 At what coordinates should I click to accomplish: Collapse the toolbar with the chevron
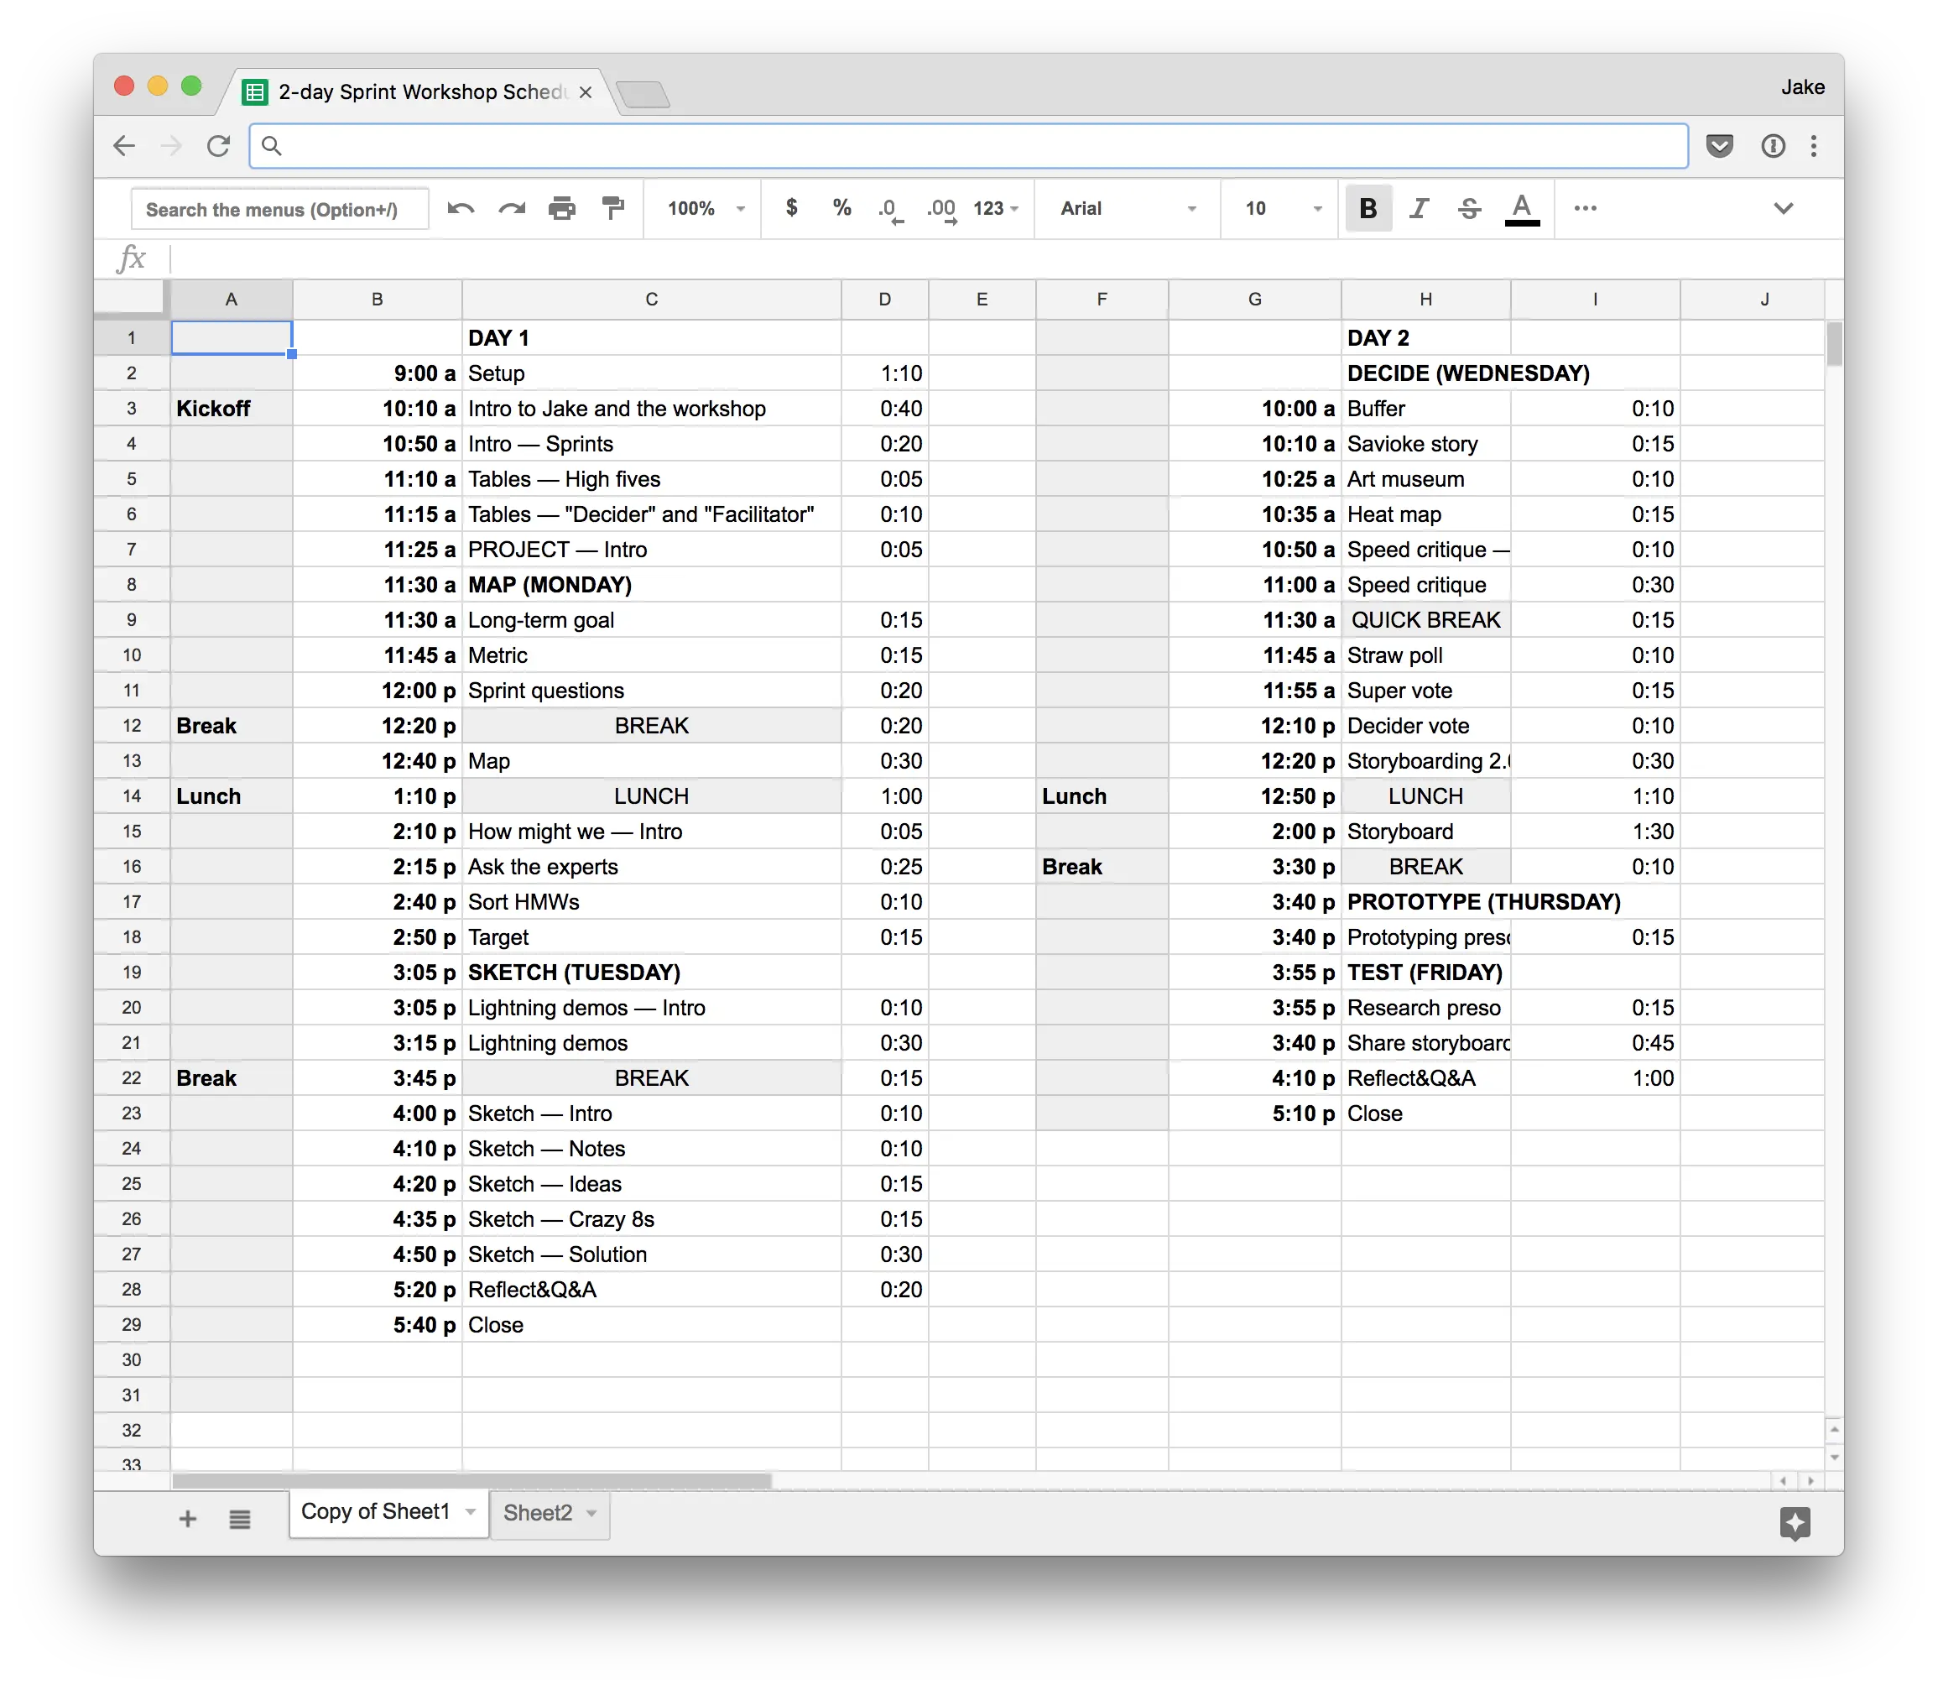coord(1784,208)
